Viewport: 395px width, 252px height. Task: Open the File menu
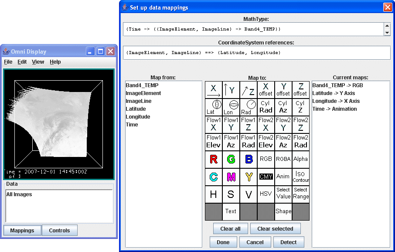coord(8,62)
